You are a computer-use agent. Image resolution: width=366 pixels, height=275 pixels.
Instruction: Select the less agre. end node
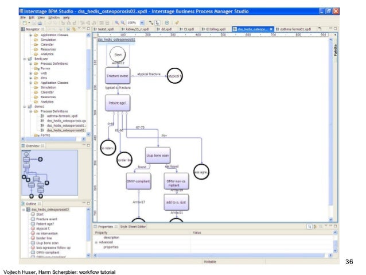click(x=201, y=172)
